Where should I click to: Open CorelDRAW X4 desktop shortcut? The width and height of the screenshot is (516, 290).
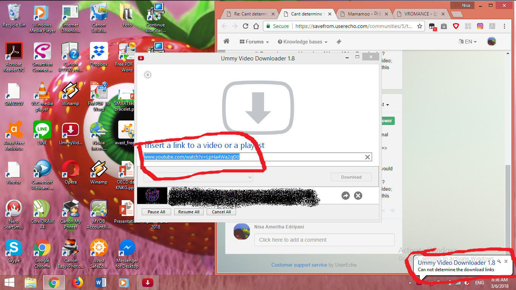(x=42, y=214)
